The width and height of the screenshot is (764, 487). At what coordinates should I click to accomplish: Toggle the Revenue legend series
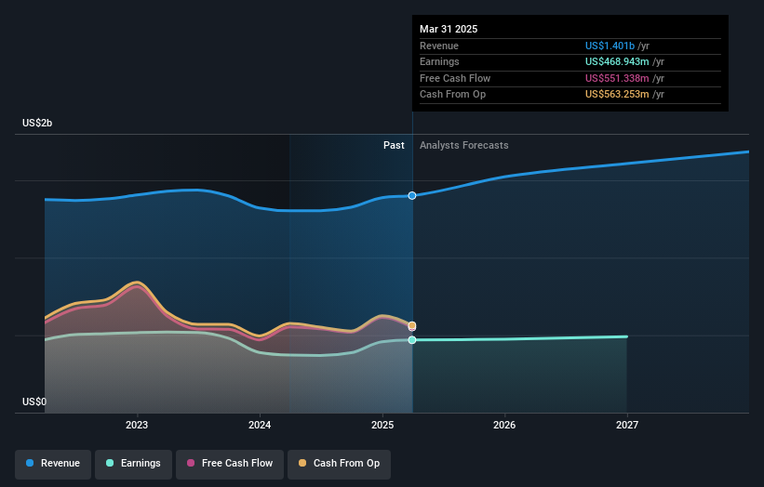53,464
